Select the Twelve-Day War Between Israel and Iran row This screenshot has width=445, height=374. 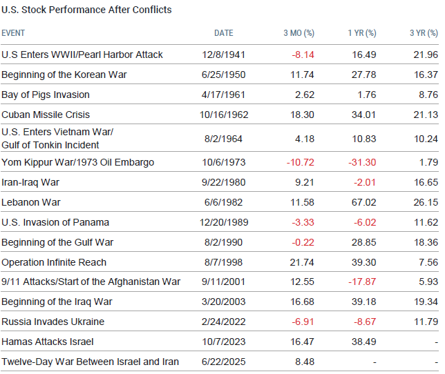[x=90, y=362]
